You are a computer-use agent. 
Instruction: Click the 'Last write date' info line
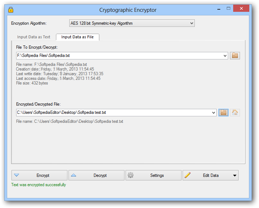click(60, 74)
